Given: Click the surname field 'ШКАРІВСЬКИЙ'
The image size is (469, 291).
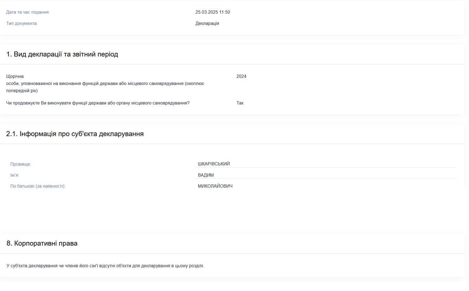Looking at the screenshot, I should click(214, 164).
